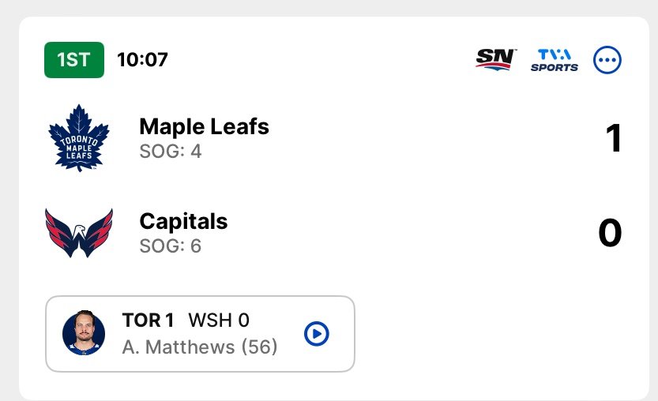Image resolution: width=658 pixels, height=401 pixels.
Task: Click the TVA Sports broadcaster logo
Action: pyautogui.click(x=554, y=60)
